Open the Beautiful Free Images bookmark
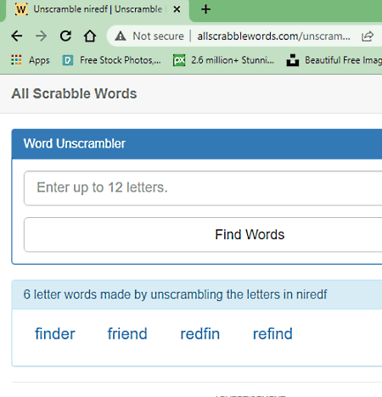Image resolution: width=382 pixels, height=397 pixels. click(x=334, y=60)
